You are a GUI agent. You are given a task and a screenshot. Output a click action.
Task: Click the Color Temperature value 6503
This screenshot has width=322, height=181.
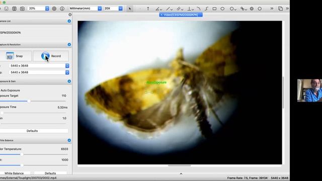pos(64,149)
